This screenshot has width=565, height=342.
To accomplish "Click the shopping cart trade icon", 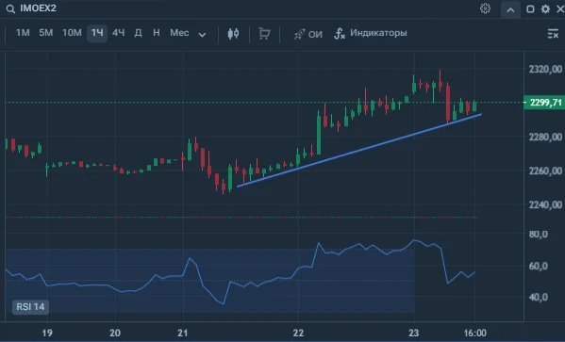I will point(264,34).
